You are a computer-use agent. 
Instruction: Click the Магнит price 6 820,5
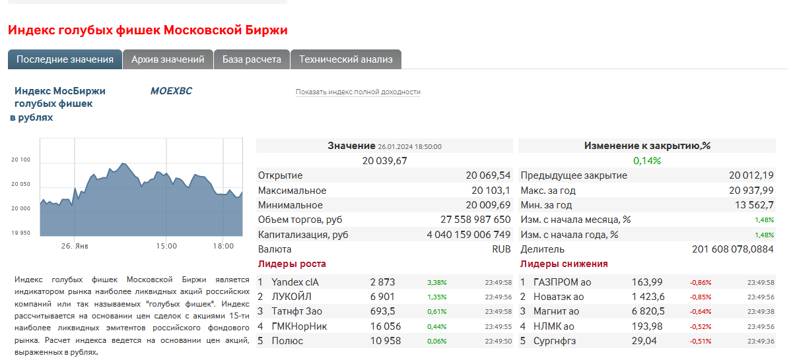[x=648, y=311]
